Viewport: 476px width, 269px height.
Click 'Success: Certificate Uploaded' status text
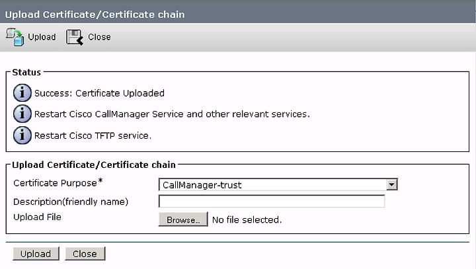point(99,93)
